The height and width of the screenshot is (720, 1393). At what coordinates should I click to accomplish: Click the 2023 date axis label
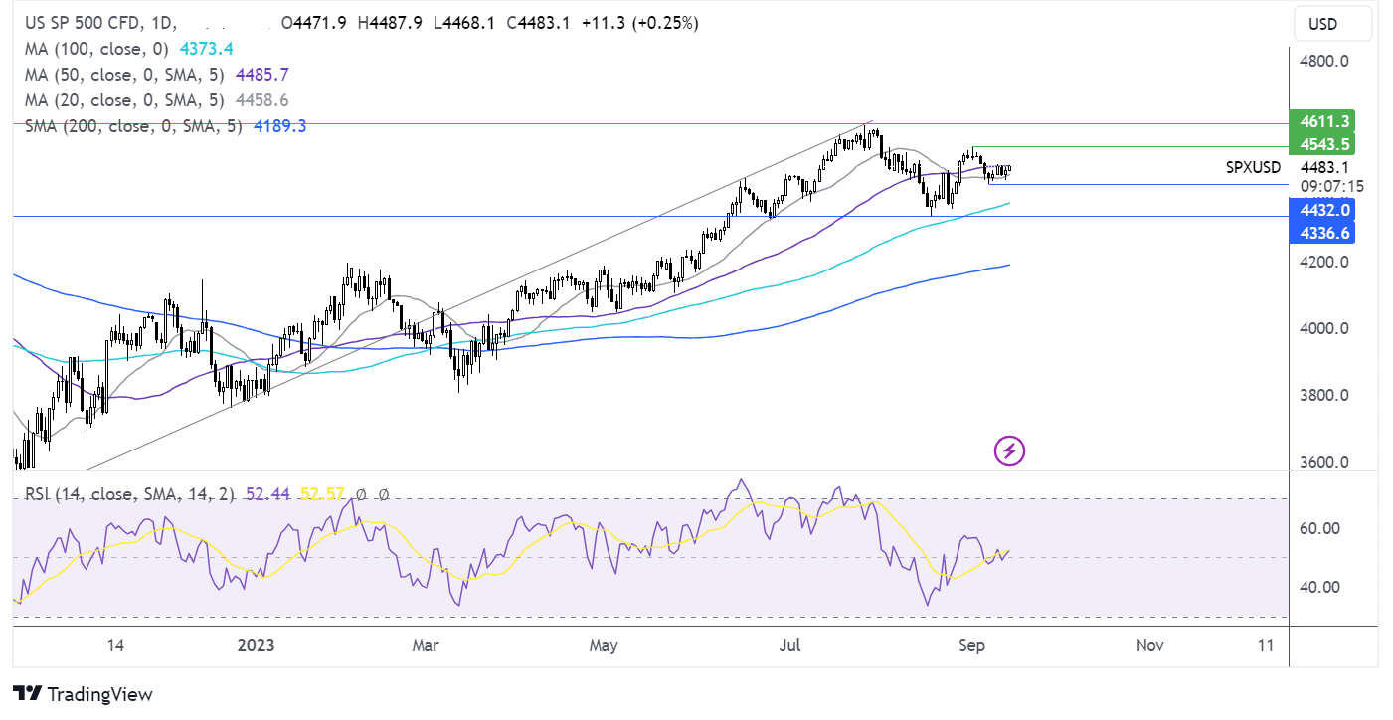256,645
